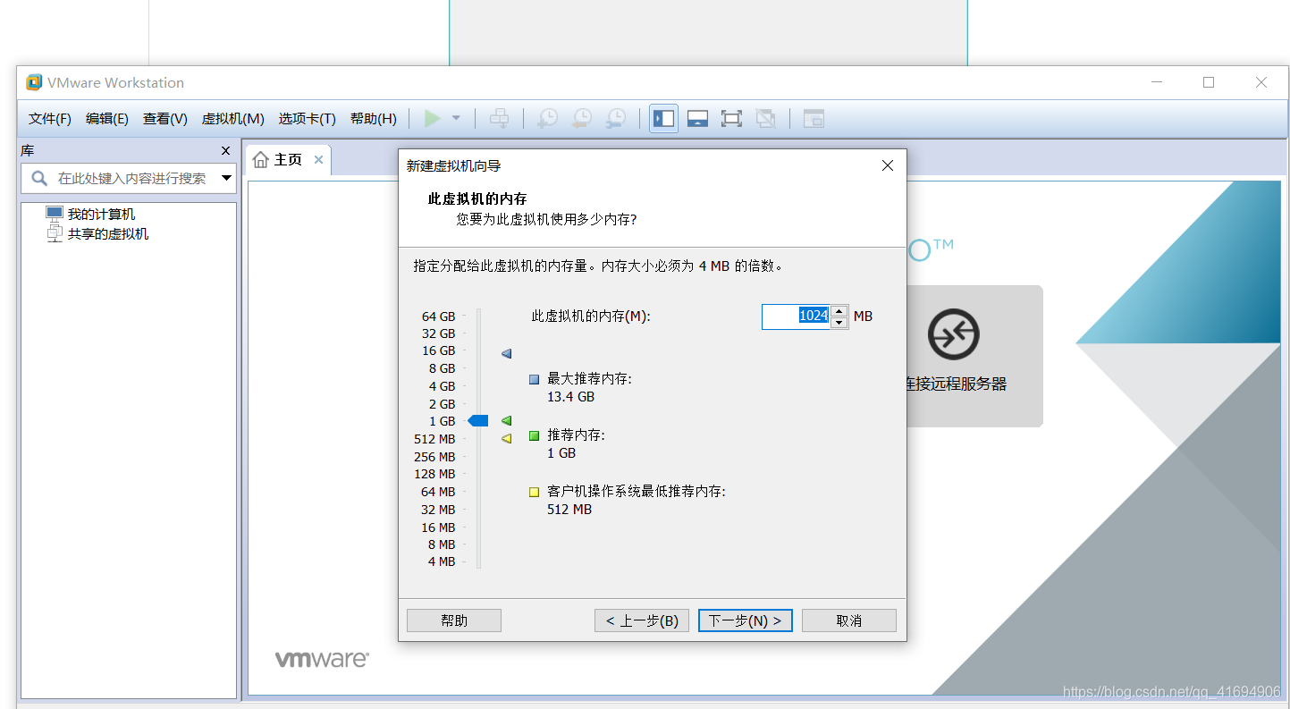Toggle the show library sidebar icon
Screen dimensions: 1290x709
664,118
